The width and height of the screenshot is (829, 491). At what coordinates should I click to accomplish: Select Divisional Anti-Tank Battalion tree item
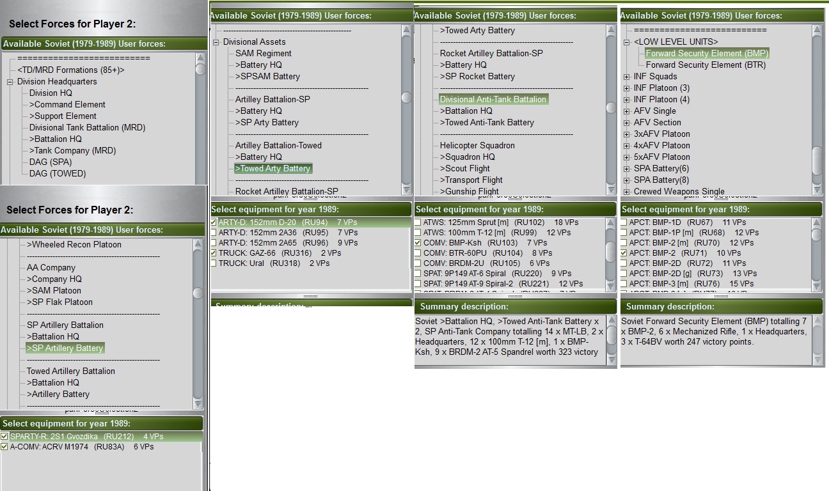pyautogui.click(x=493, y=100)
